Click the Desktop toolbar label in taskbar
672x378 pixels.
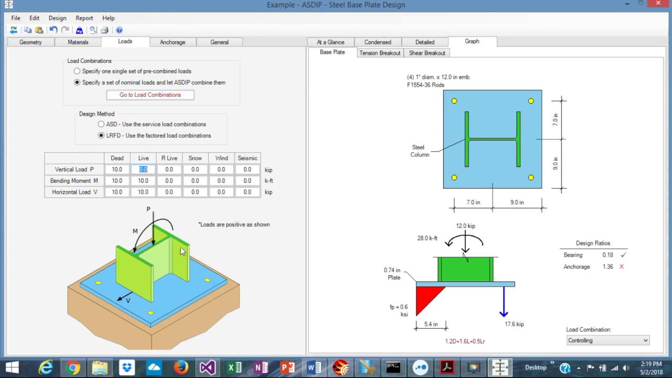click(x=536, y=367)
